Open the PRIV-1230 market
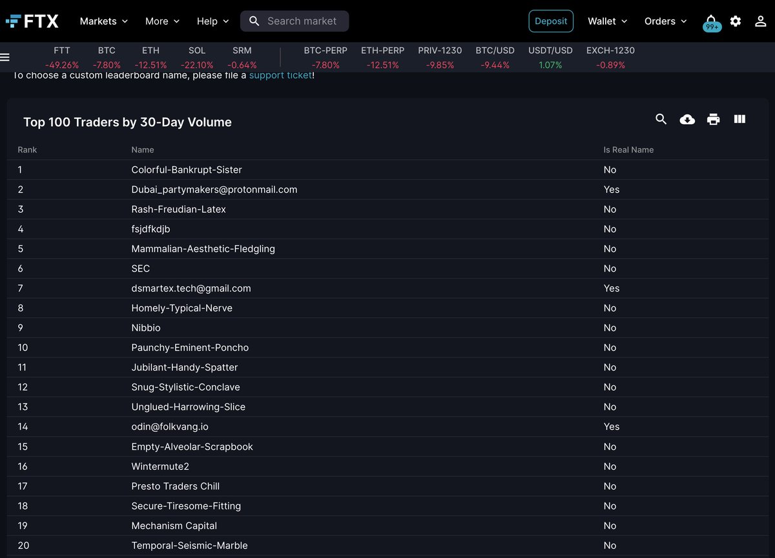 click(440, 58)
